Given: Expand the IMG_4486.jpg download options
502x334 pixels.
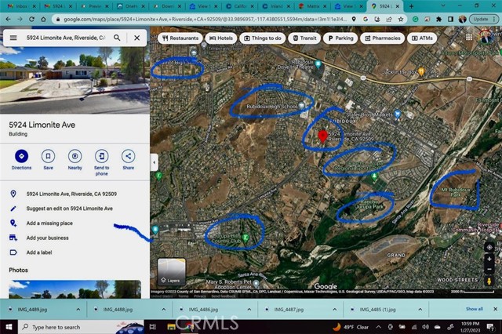Looking at the screenshot, I should click(x=249, y=310).
